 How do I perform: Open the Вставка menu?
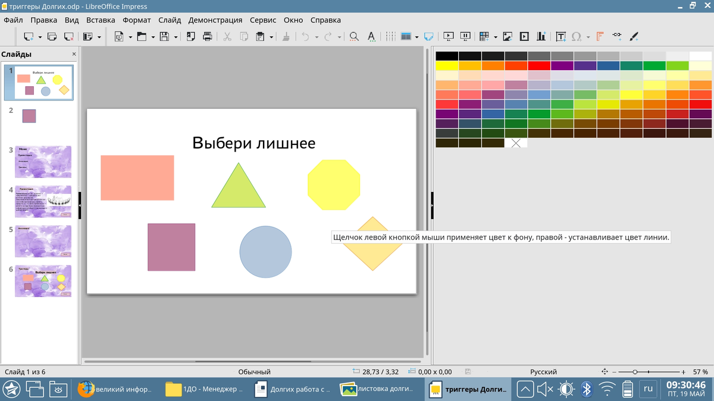point(101,20)
